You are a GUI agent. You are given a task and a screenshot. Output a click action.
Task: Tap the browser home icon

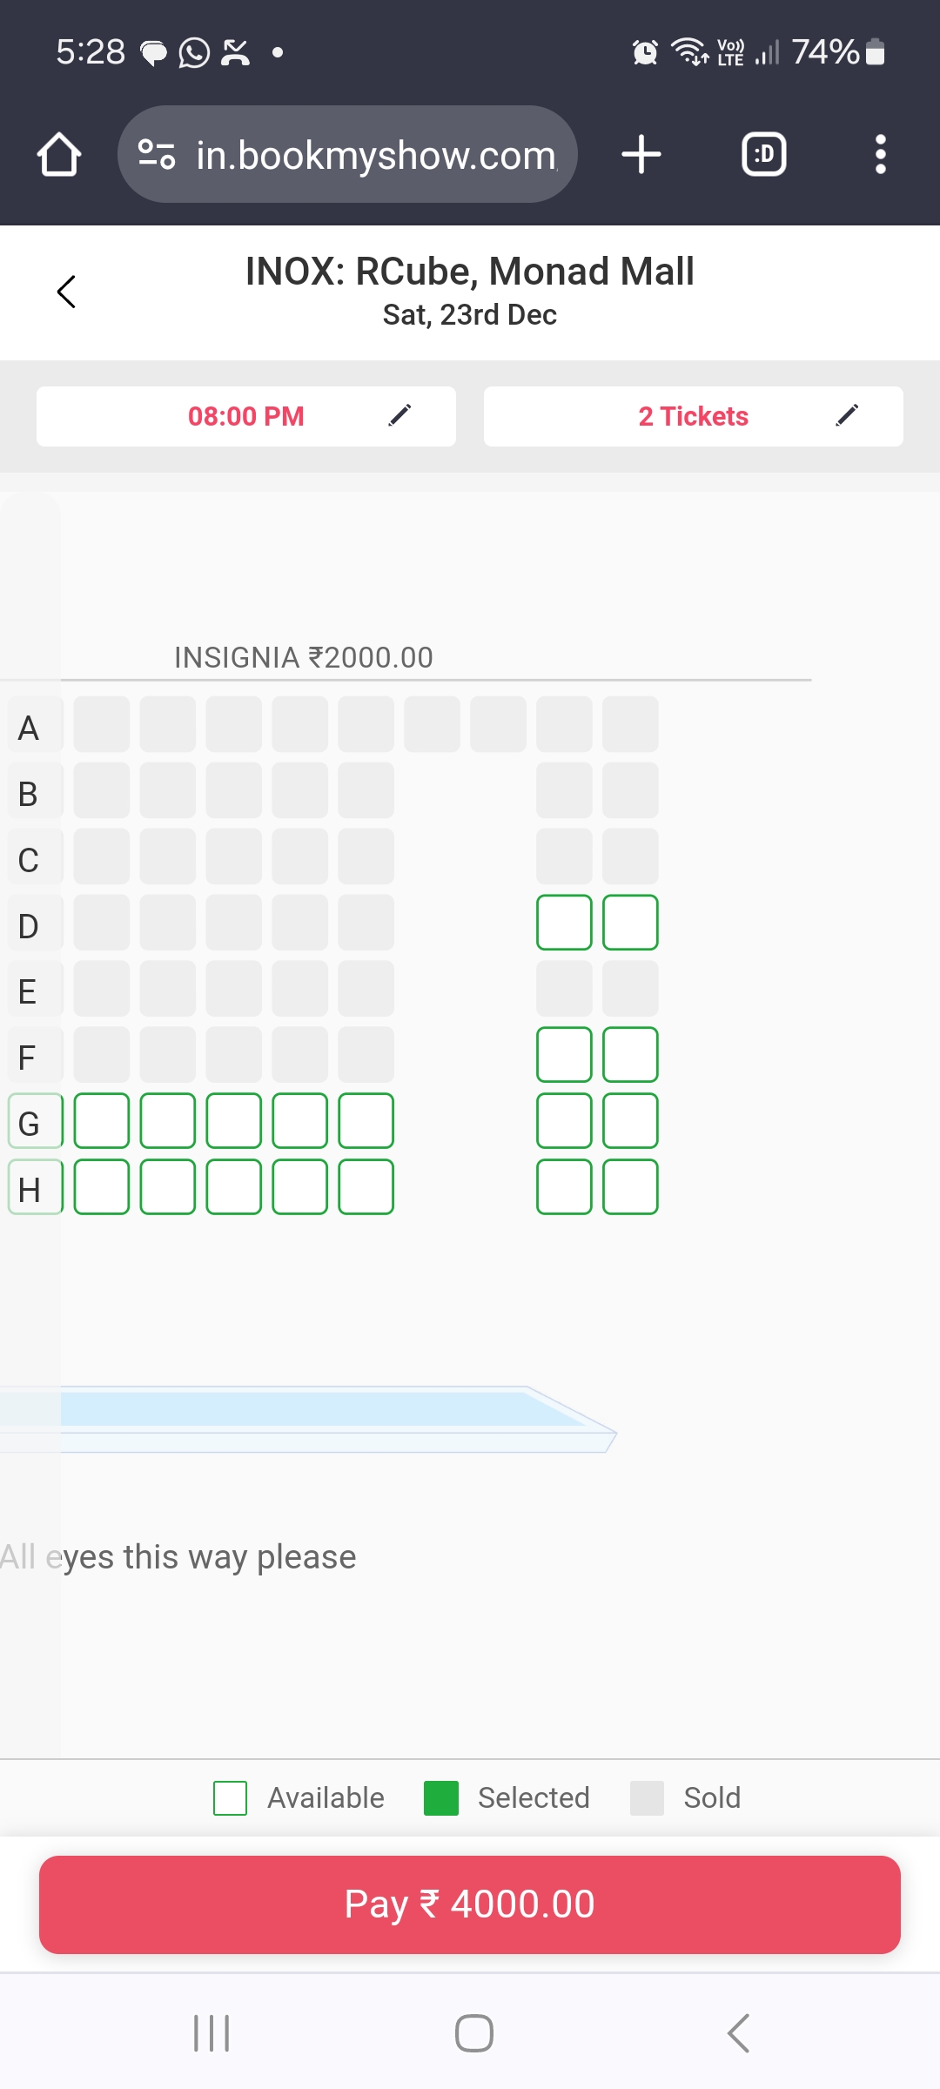pos(59,155)
